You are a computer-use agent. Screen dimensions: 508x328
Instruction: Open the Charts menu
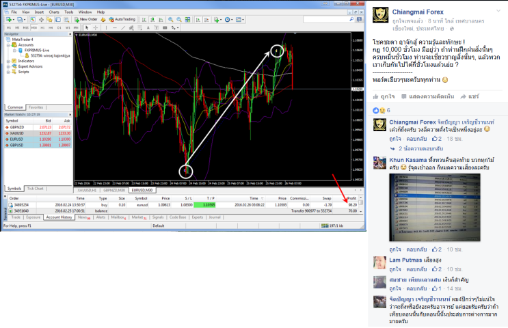pos(54,12)
